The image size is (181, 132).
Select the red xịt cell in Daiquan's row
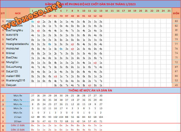(89, 85)
